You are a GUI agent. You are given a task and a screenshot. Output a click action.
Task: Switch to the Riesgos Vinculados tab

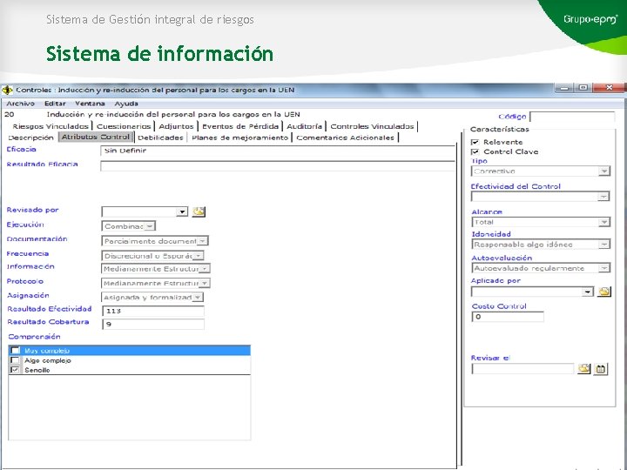tap(51, 126)
